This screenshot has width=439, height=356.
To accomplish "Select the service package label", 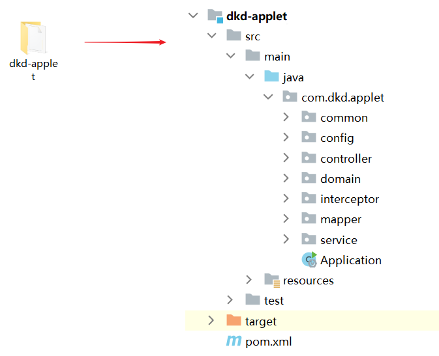I will (x=339, y=240).
